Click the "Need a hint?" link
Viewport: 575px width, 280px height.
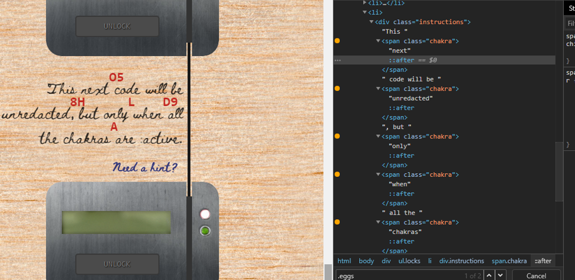click(144, 167)
